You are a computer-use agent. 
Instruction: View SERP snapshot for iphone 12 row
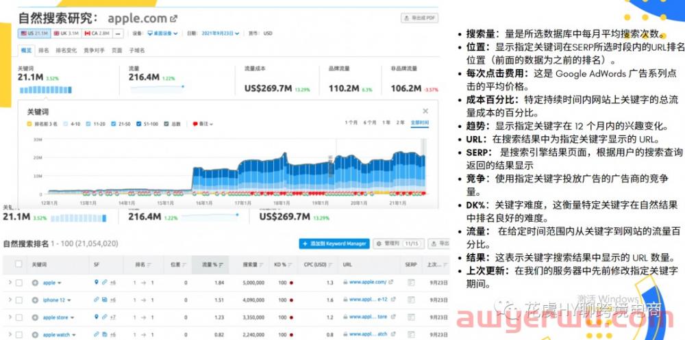[x=410, y=300]
